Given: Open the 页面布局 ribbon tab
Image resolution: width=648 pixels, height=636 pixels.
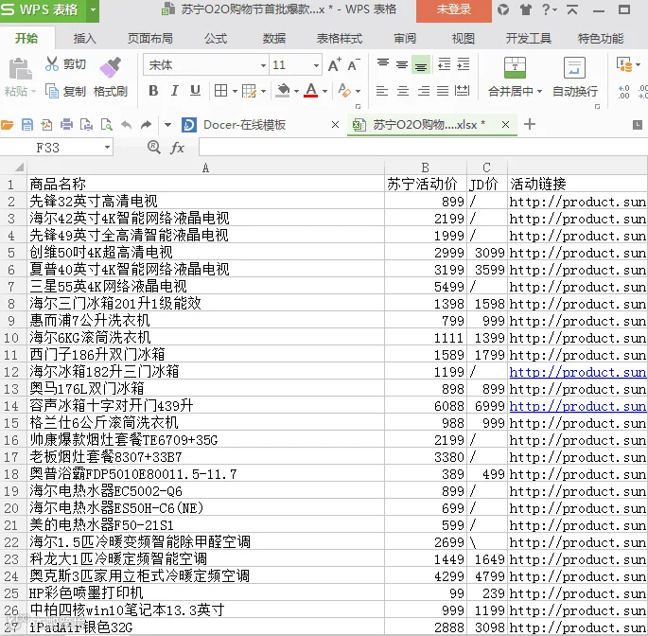Looking at the screenshot, I should coord(149,39).
